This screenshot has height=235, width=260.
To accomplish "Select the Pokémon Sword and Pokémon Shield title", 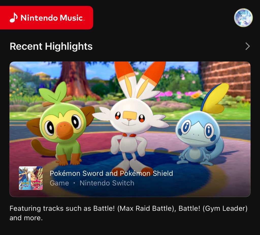I will point(111,173).
